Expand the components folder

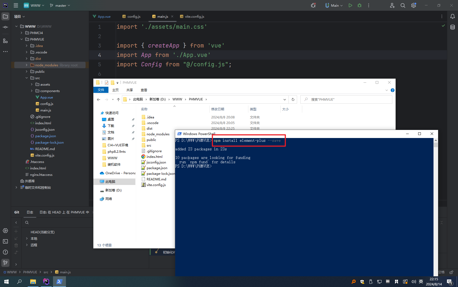coord(31,91)
